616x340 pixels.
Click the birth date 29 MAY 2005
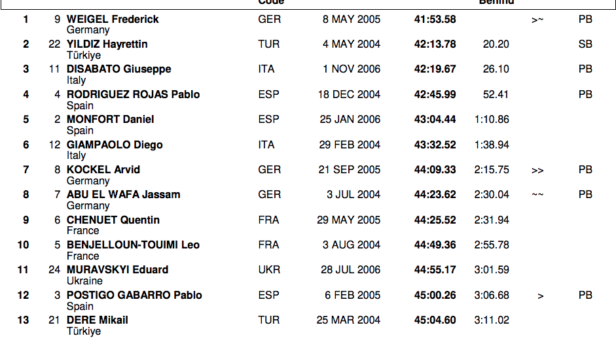click(x=348, y=220)
